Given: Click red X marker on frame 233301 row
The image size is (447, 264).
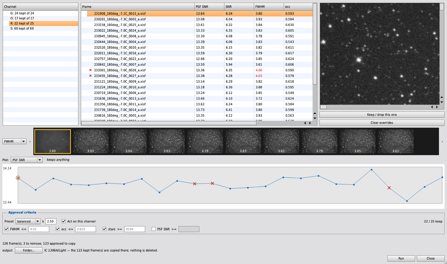Looking at the screenshot, I should tap(90, 70).
